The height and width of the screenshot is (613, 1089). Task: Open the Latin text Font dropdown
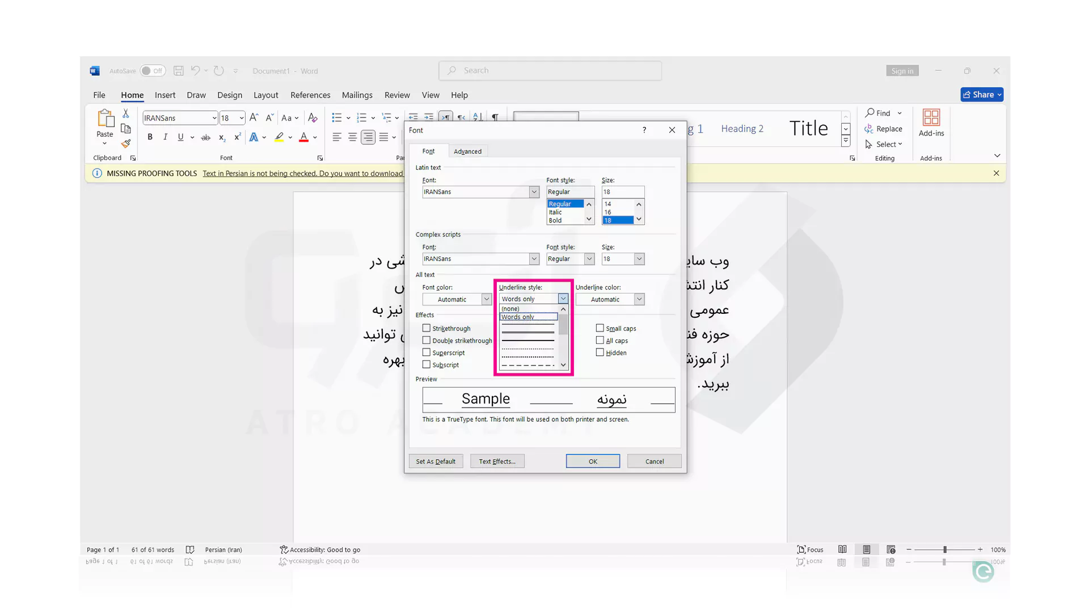534,192
